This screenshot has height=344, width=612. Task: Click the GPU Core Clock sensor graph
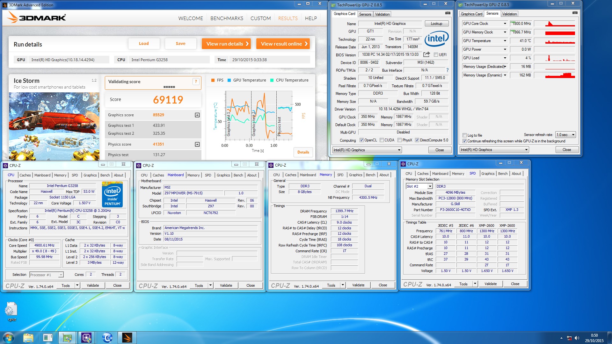[x=555, y=24]
